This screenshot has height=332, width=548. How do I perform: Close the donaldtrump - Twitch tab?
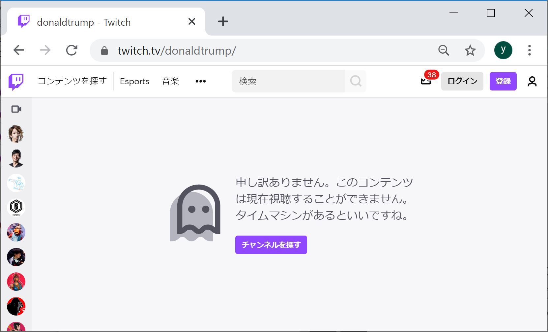pos(191,22)
